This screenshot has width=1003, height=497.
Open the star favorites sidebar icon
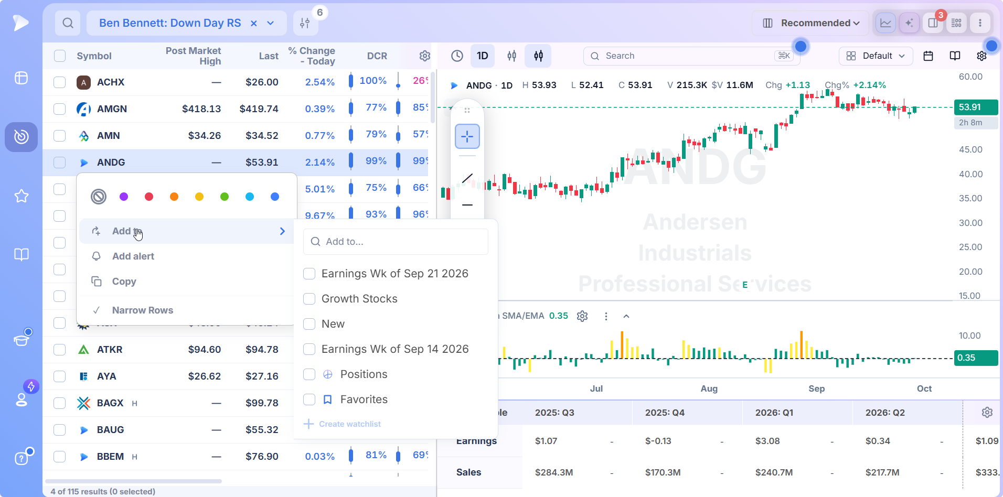click(x=22, y=196)
